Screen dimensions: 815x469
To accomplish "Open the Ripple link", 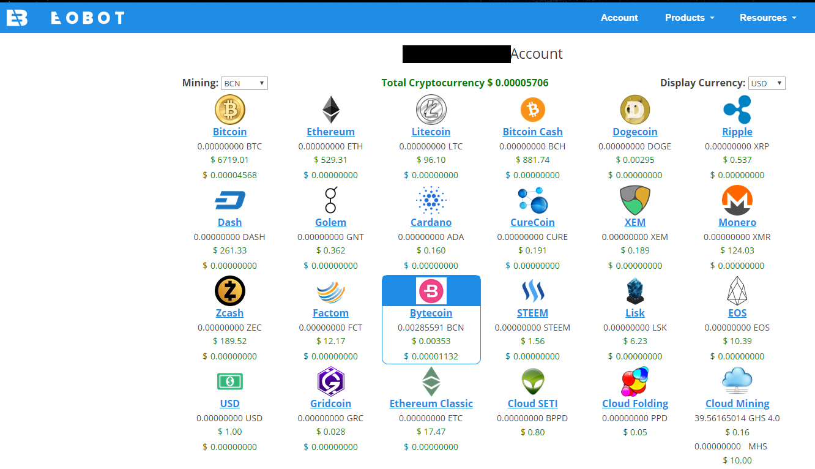I will (x=737, y=132).
